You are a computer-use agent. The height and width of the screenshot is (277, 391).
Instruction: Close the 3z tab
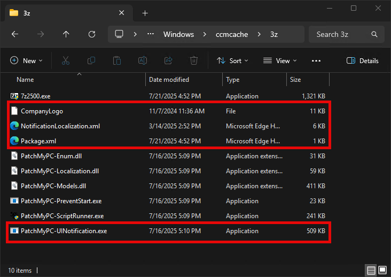tap(121, 13)
